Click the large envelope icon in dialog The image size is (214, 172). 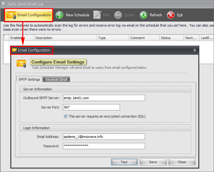21,63
